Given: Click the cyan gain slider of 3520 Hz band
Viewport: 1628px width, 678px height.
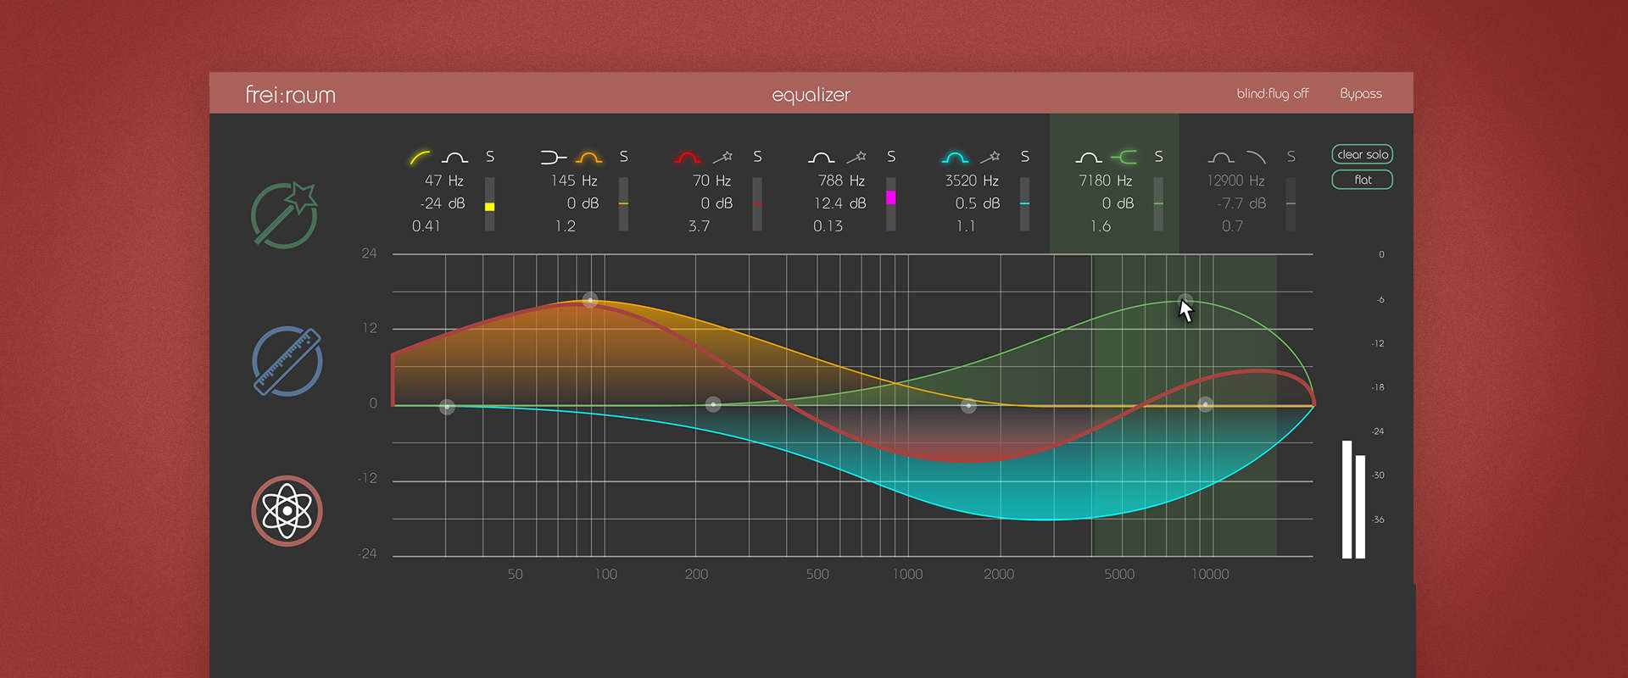Looking at the screenshot, I should [1025, 204].
